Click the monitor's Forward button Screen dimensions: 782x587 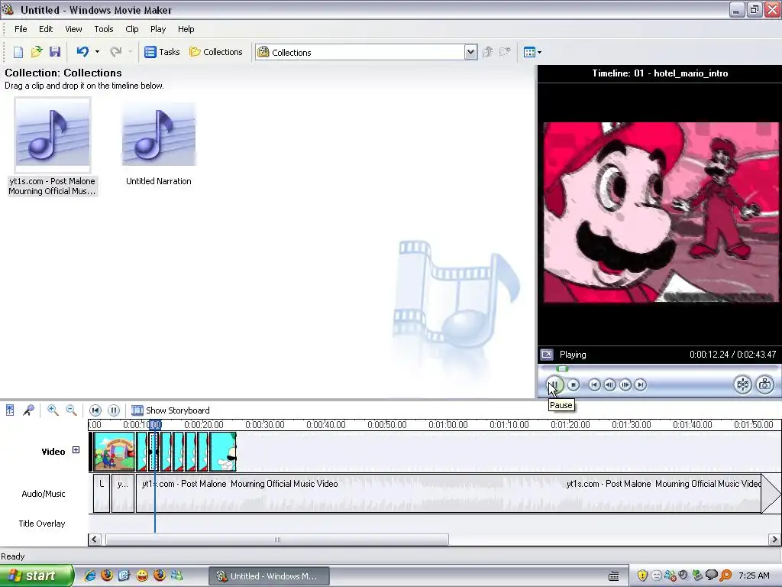pos(641,385)
